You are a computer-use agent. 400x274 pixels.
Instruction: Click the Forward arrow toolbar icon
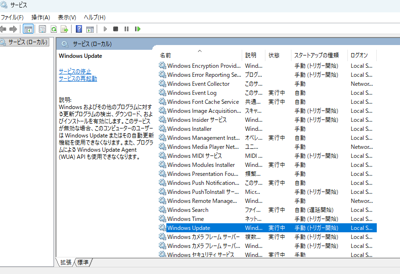(13, 29)
